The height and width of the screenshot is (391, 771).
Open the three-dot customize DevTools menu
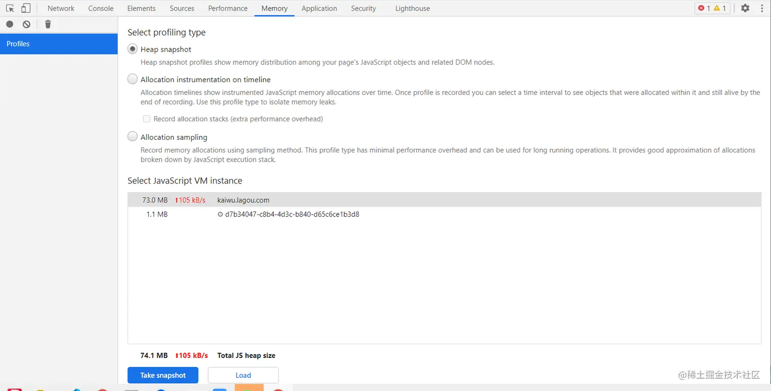click(x=762, y=8)
